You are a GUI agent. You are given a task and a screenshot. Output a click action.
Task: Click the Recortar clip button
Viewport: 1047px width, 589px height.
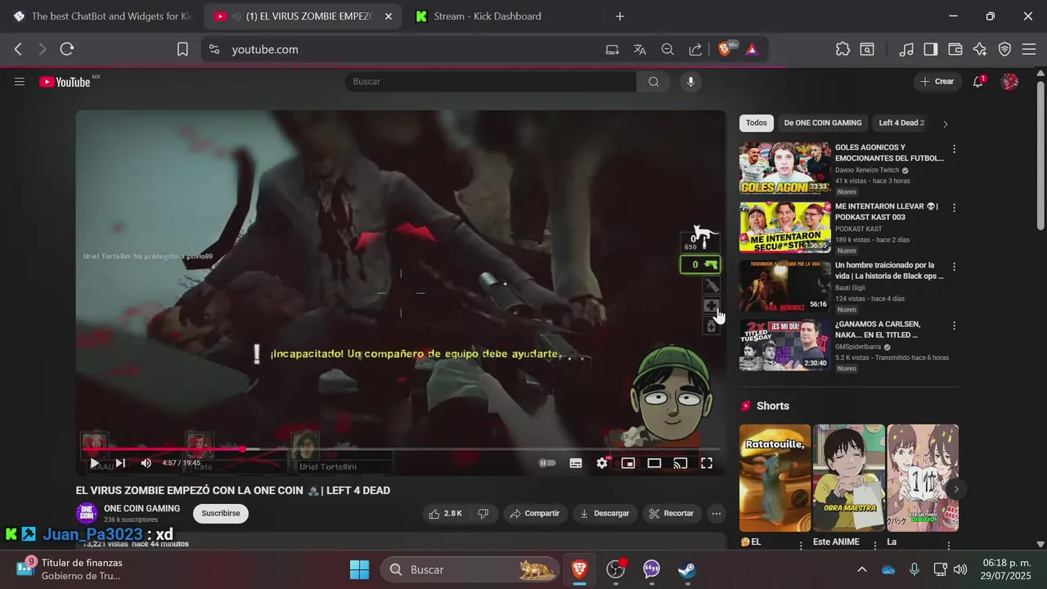click(x=672, y=514)
